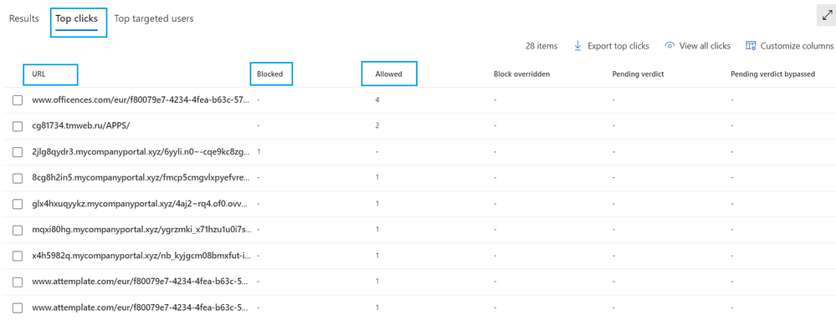Click the Export top clicks download icon
Viewport: 836px width, 320px height.
coord(577,46)
